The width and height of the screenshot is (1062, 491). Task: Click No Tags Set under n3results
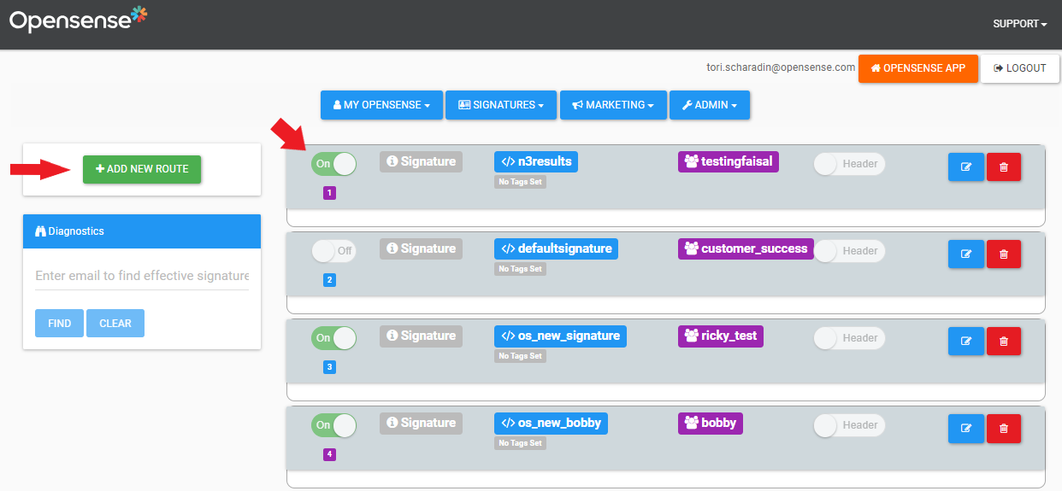pyautogui.click(x=520, y=182)
